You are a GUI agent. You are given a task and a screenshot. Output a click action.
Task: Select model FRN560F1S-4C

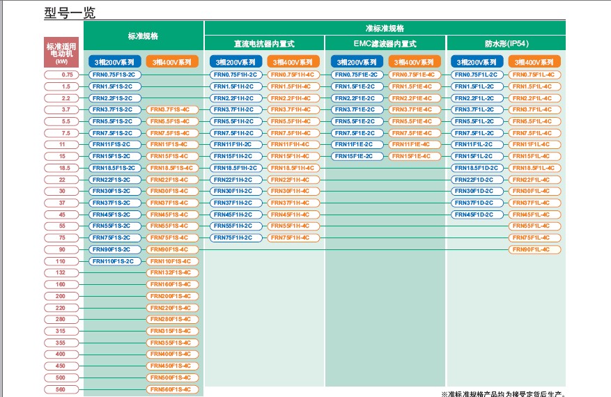point(172,389)
